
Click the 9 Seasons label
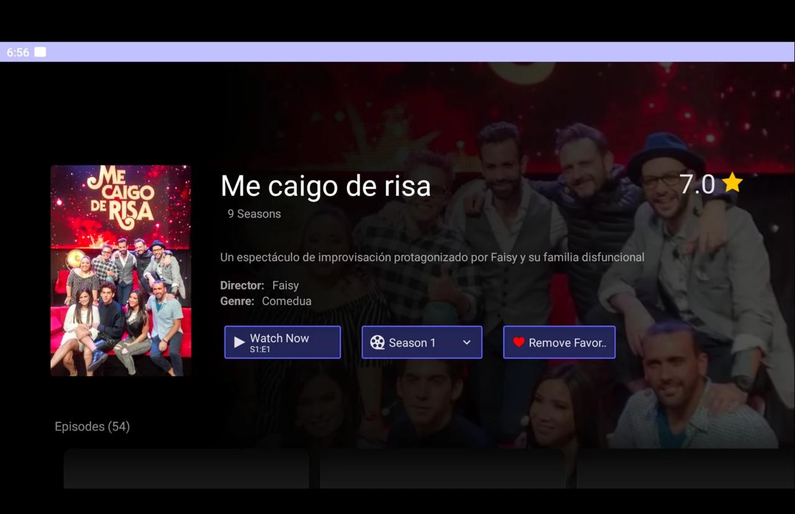pos(254,214)
